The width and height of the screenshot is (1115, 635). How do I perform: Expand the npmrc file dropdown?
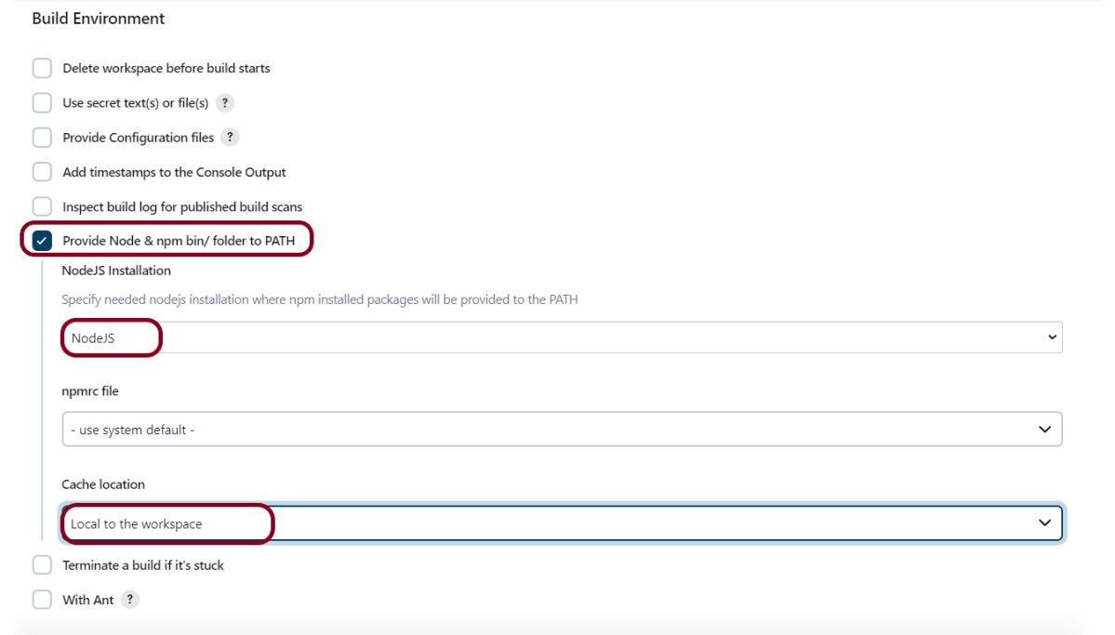coord(562,430)
